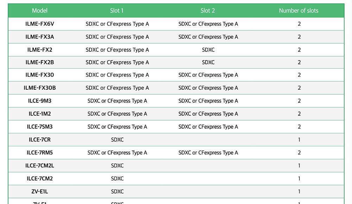Screen dimensions: 352x204
Task: Click the Slot 2 SDXC cell for ILME-FX2
Action: (208, 50)
